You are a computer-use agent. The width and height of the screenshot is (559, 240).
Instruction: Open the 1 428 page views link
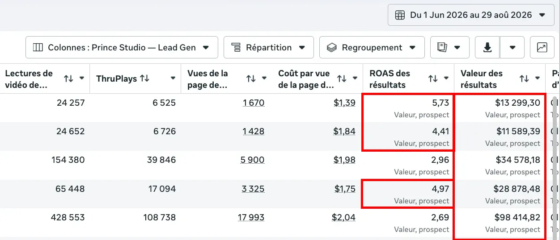253,132
